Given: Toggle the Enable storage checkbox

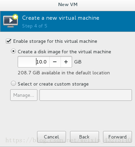Looking at the screenshot, I should click(9, 41).
